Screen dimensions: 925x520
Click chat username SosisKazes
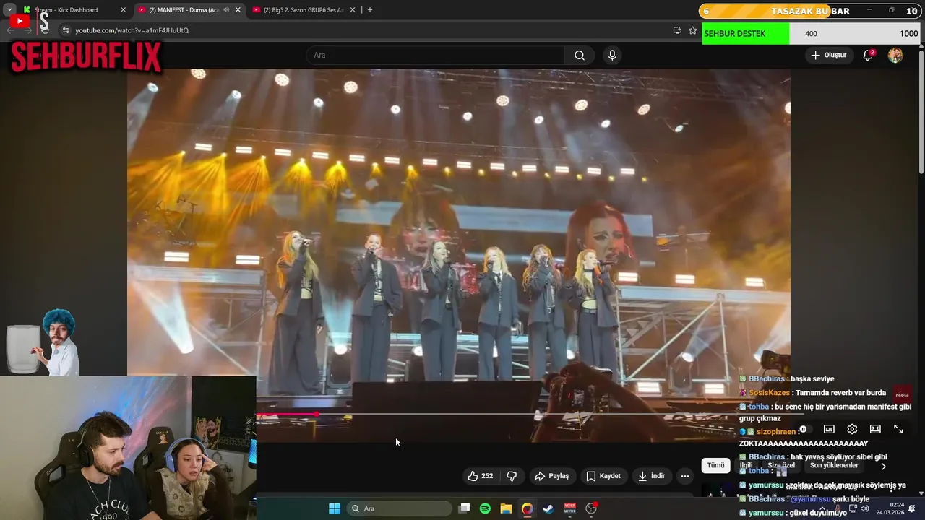point(769,393)
